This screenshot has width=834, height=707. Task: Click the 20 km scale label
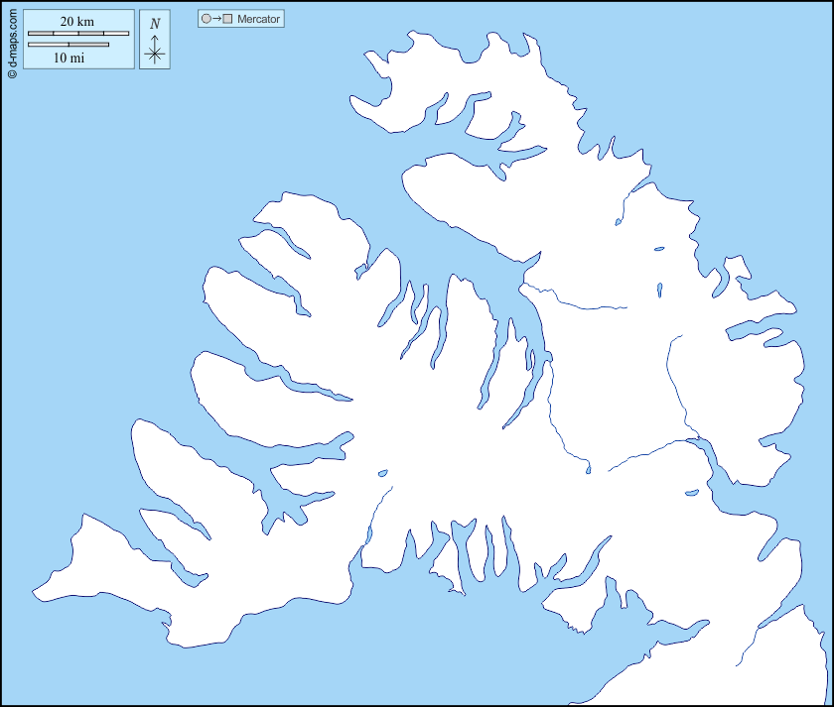(x=77, y=22)
